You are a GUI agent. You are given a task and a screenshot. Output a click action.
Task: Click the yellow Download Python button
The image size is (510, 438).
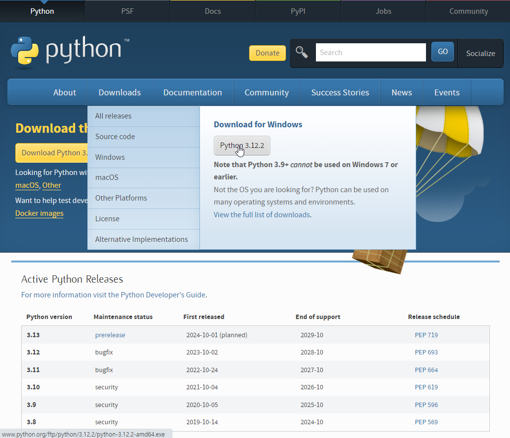(52, 152)
